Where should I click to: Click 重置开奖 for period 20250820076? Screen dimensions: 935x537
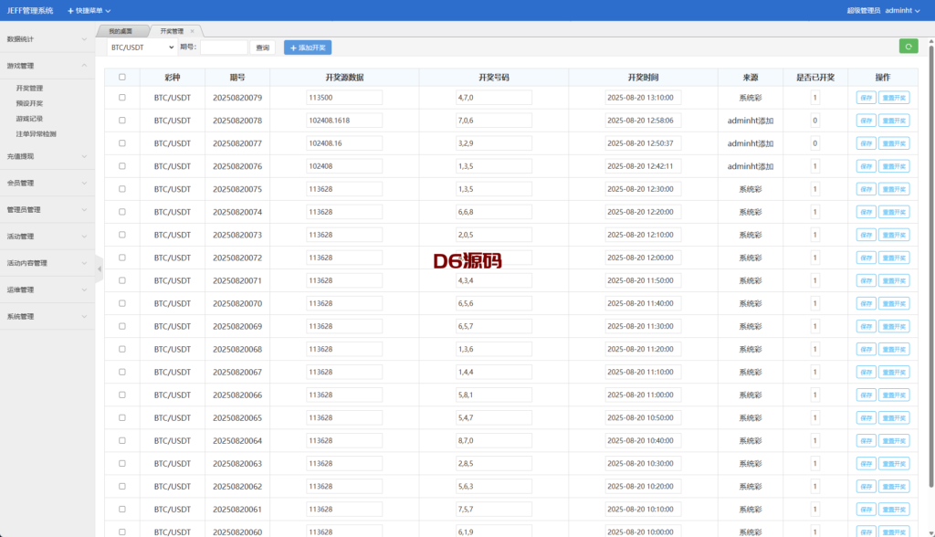(x=893, y=166)
